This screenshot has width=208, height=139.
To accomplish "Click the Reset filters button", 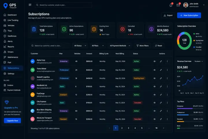I will [x=159, y=46].
